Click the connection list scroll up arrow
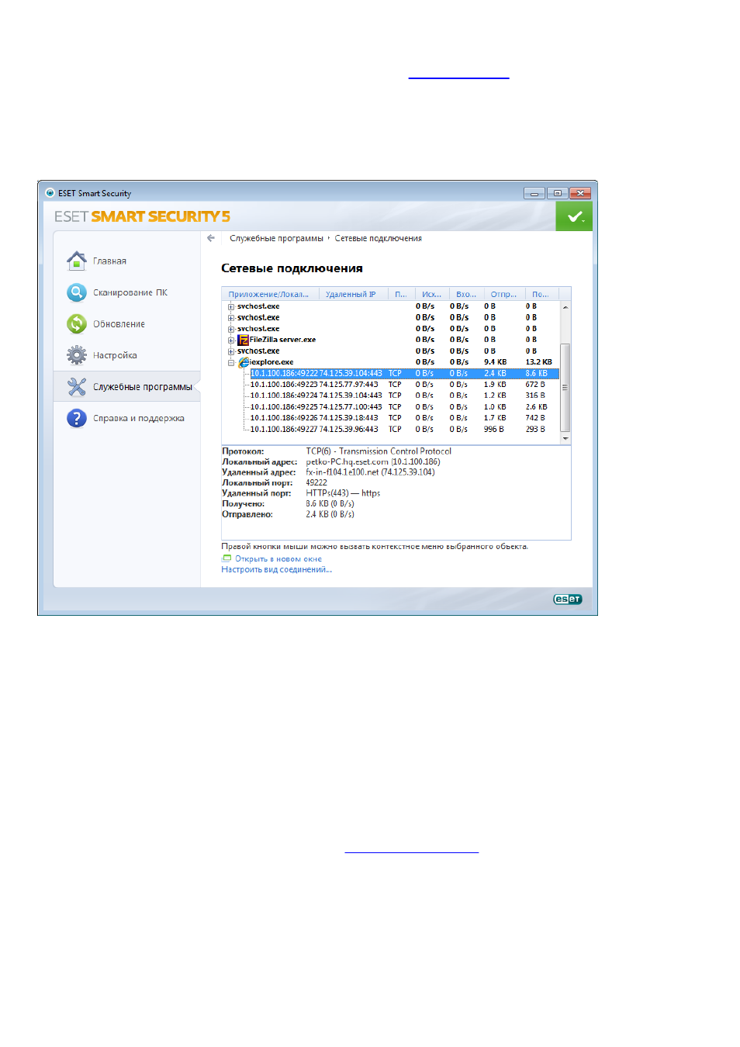 (565, 307)
